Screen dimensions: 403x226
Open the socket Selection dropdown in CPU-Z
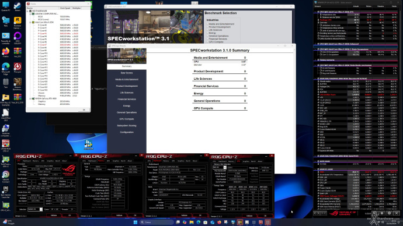click(35, 209)
